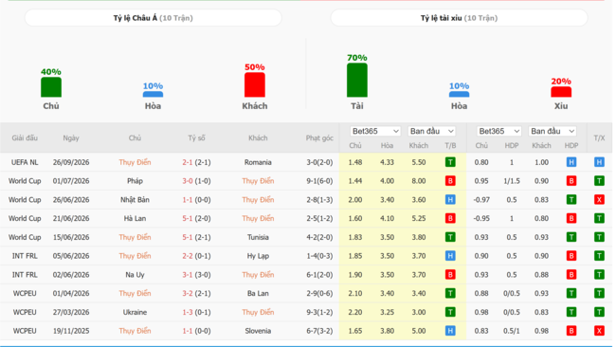Click the red B badge in Hy Lạp row HDP column

[x=571, y=256]
